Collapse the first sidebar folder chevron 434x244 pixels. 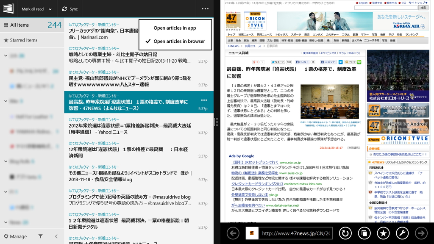click(x=6, y=55)
